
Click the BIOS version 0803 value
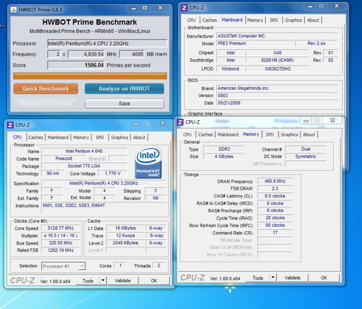click(x=277, y=96)
